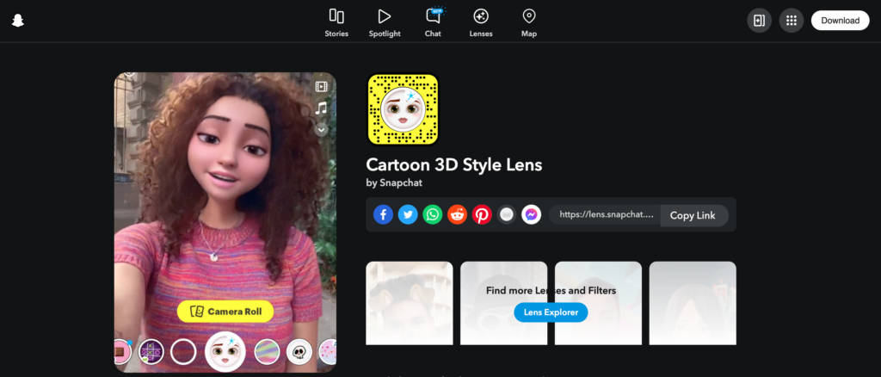
Task: Open the Stories tab
Action: tap(336, 22)
